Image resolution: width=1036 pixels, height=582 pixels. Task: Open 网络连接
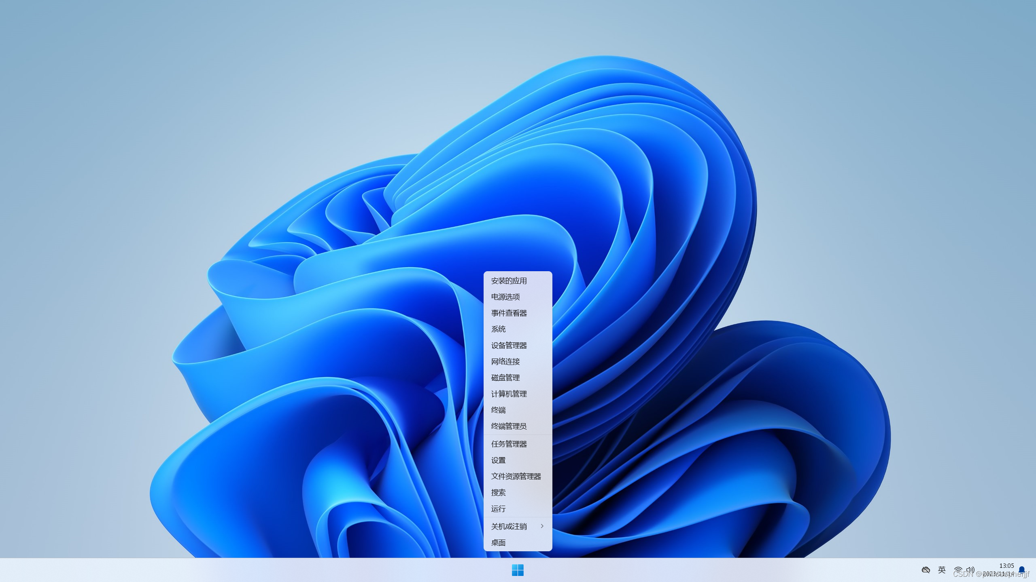coord(518,361)
